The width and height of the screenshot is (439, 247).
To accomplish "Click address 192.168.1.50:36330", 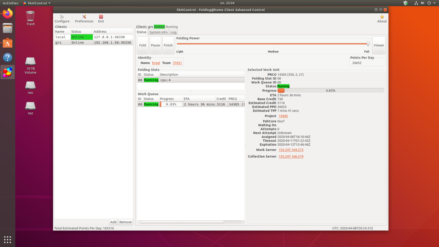I will click(x=112, y=42).
